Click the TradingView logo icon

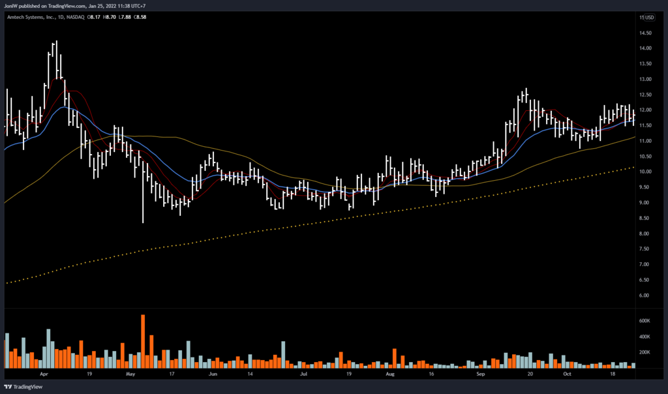point(8,386)
